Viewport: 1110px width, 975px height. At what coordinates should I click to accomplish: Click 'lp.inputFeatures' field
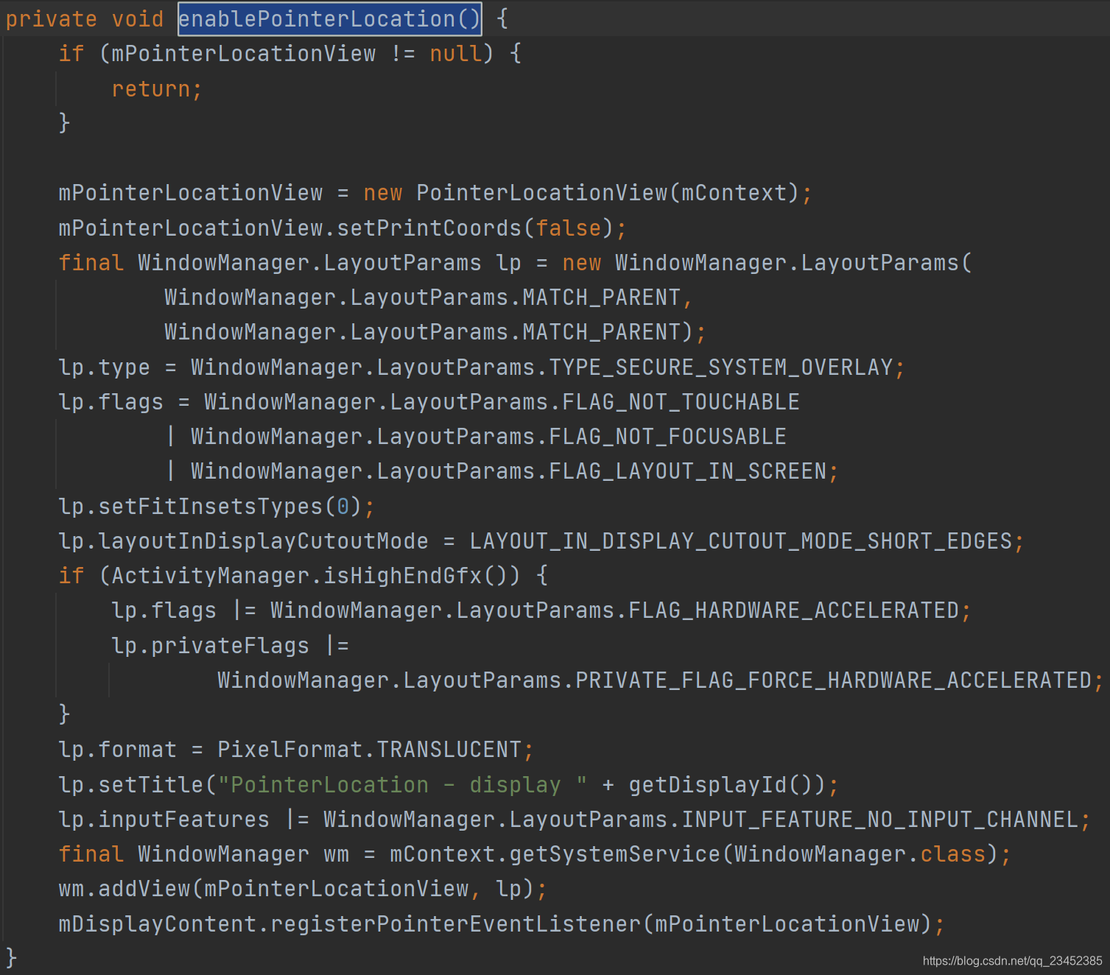click(x=164, y=820)
